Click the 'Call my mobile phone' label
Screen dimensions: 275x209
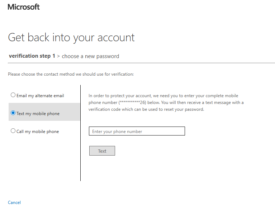click(38, 132)
